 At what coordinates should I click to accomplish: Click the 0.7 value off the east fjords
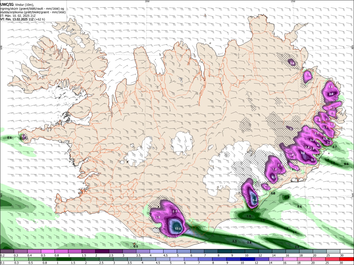[x=335, y=147]
